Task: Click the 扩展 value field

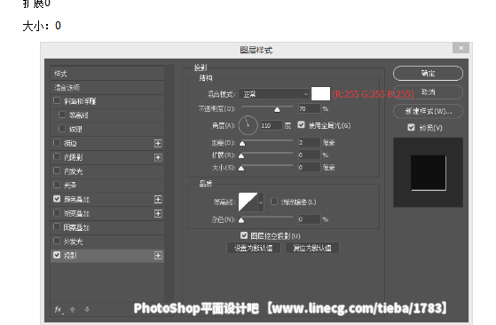Action: (x=310, y=155)
